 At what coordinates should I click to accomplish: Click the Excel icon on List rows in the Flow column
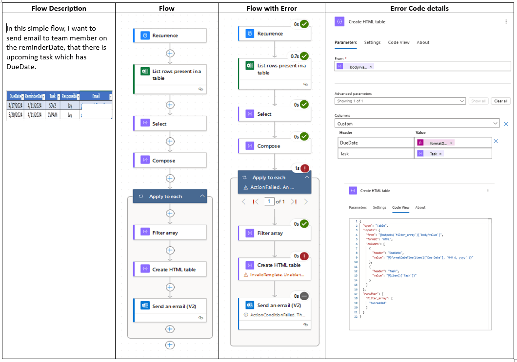pyautogui.click(x=145, y=71)
